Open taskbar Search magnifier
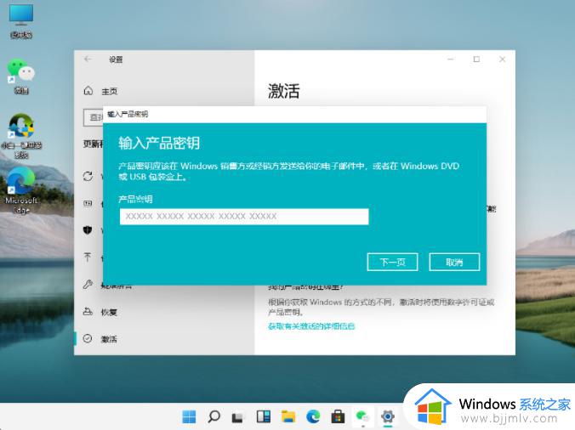This screenshot has width=575, height=430. (x=213, y=416)
